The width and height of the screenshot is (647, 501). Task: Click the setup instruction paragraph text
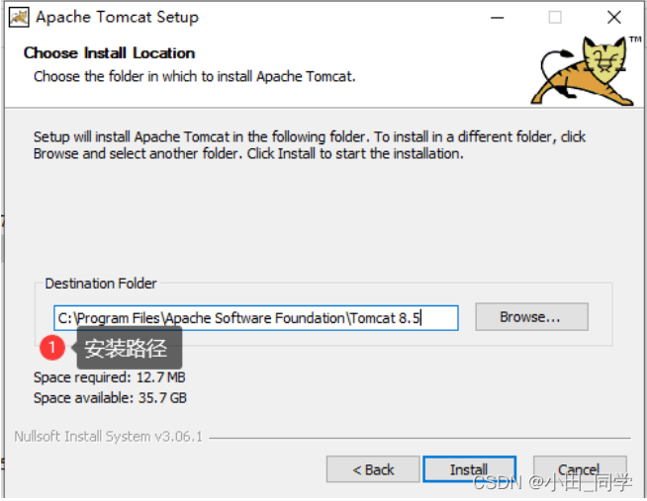pos(310,145)
